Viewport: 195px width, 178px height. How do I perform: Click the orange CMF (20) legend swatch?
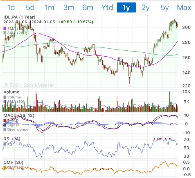point(5,168)
